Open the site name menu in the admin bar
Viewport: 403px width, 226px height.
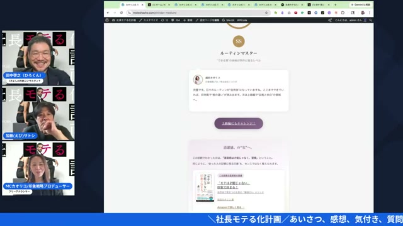tap(124, 20)
